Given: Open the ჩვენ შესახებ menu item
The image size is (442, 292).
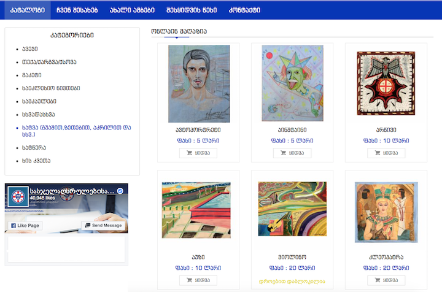Looking at the screenshot, I should [77, 10].
